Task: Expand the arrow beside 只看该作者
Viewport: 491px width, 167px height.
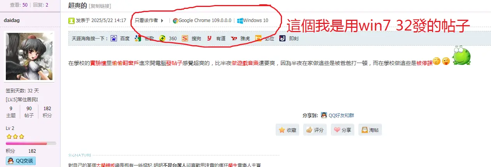Action: [x=162, y=20]
